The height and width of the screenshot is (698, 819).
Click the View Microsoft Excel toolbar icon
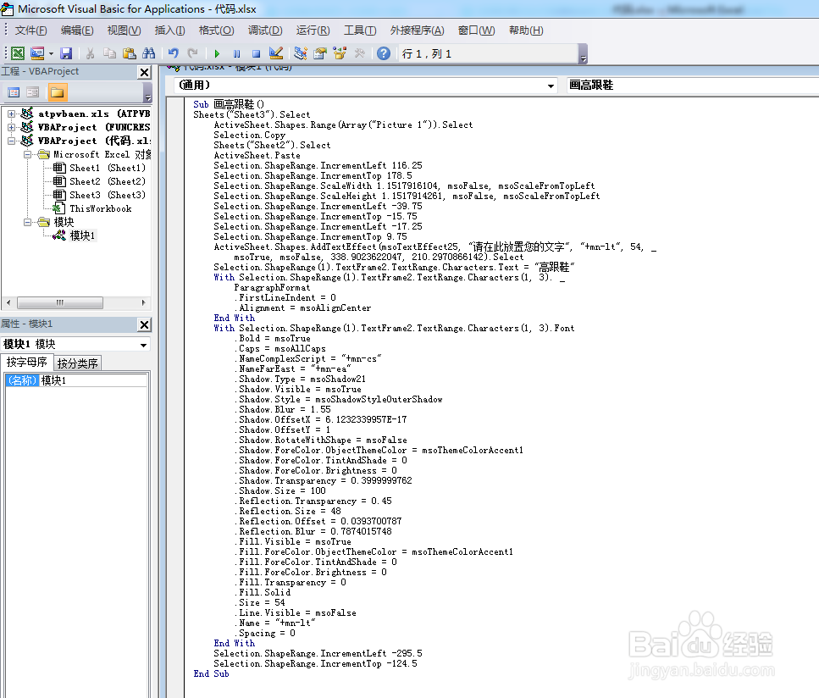tap(18, 53)
